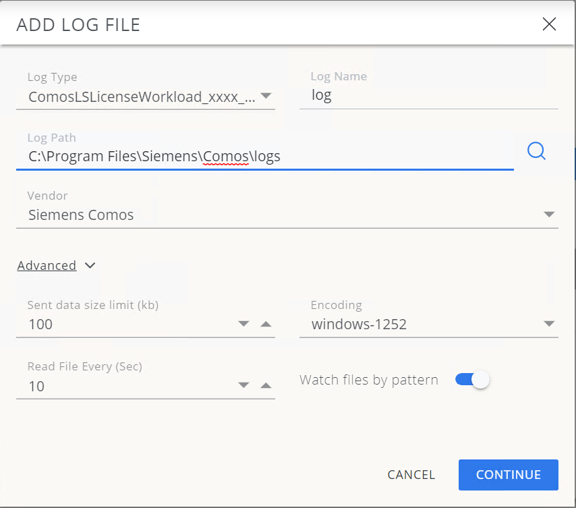Browse log path with the magnifier icon
The height and width of the screenshot is (508, 576).
click(536, 151)
